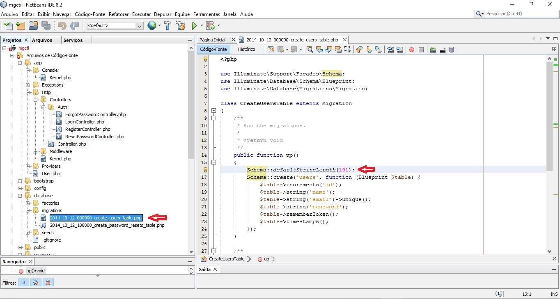Switch to Histórico view

pyautogui.click(x=246, y=49)
